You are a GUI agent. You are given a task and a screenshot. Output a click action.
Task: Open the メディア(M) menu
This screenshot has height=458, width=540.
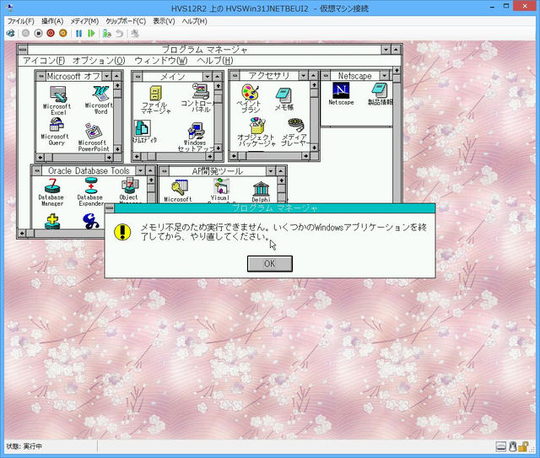click(x=84, y=21)
